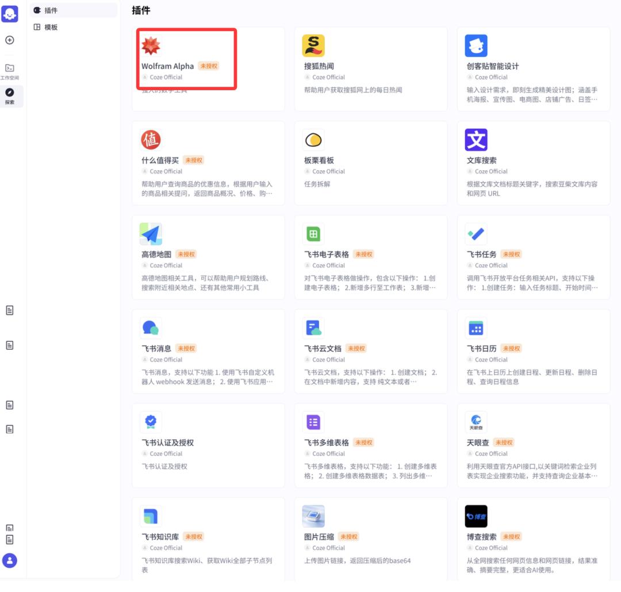
Task: Open the workspace (工作空间) sidebar icon
Action: [x=10, y=72]
